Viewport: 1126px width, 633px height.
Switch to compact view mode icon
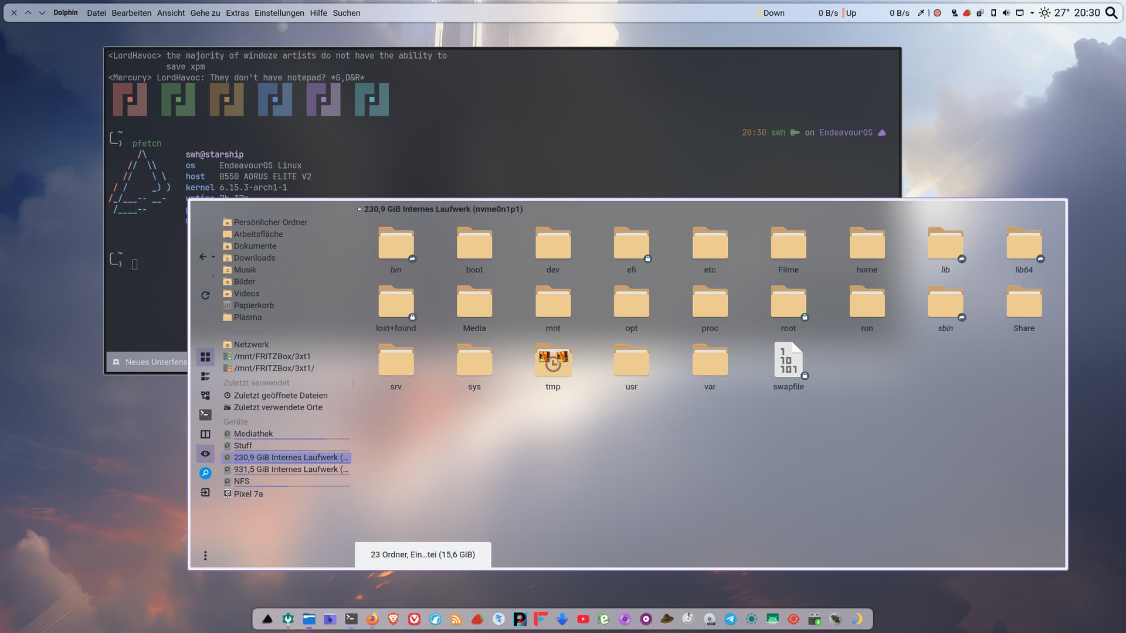(x=205, y=376)
